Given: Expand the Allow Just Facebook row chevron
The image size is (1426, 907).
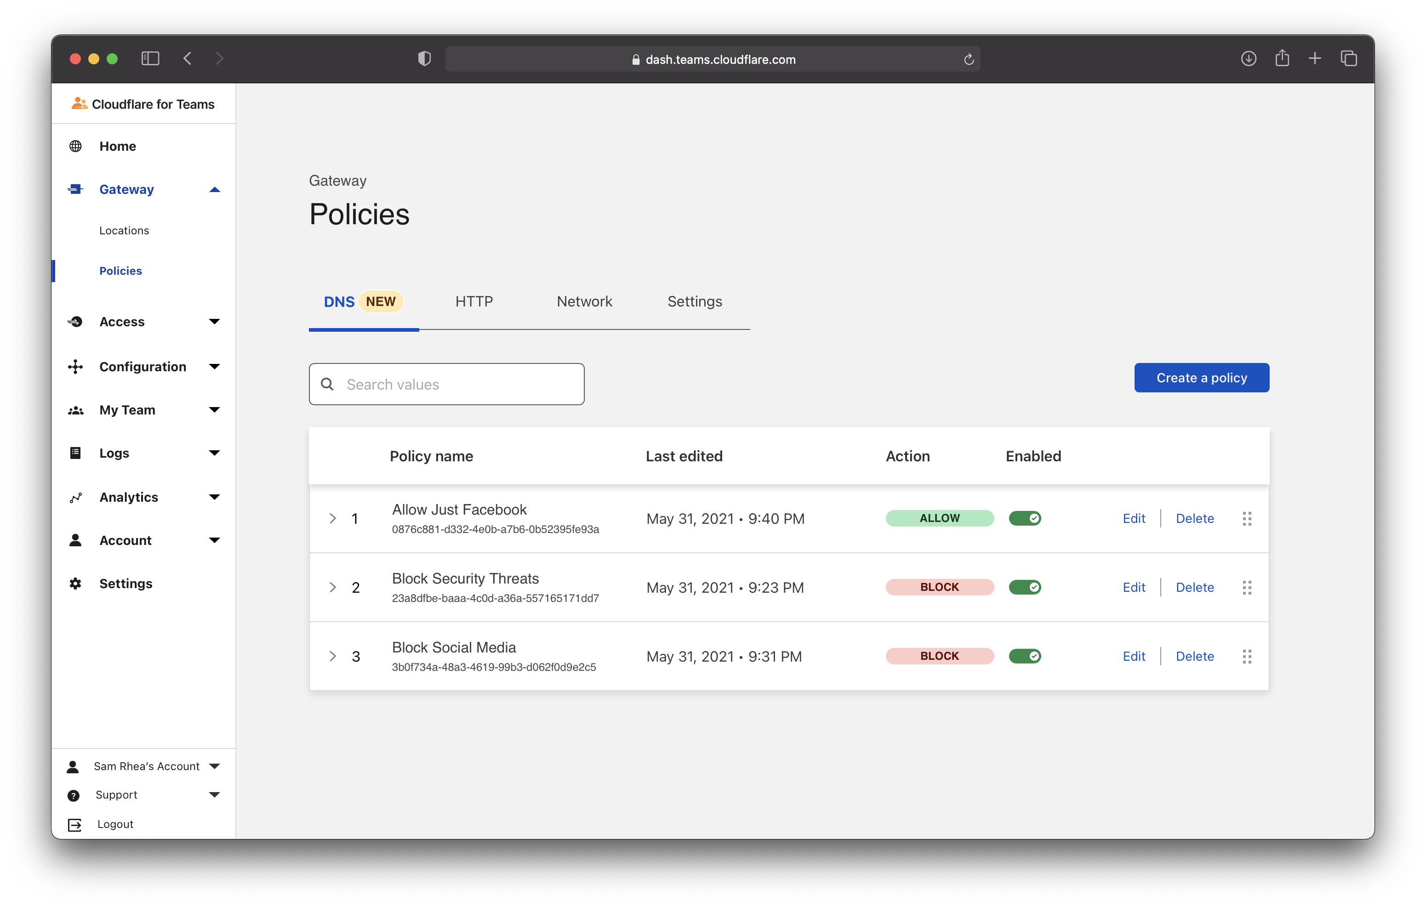Looking at the screenshot, I should pos(333,519).
